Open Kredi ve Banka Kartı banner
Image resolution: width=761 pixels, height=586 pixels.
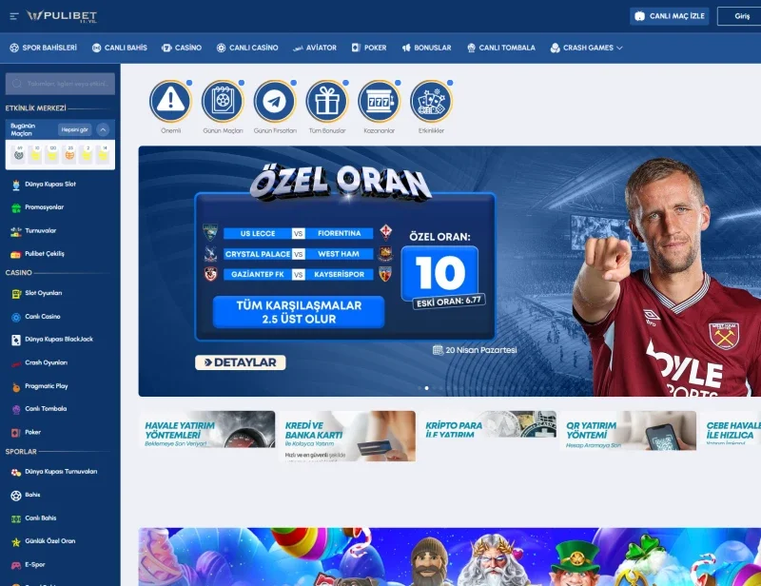coord(347,436)
